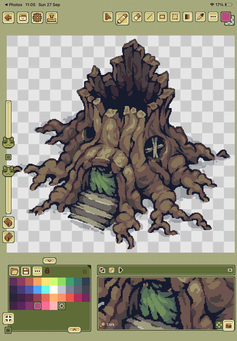Pick the salmon red top-row swatch
This screenshot has width=237, height=341.
coord(29,282)
